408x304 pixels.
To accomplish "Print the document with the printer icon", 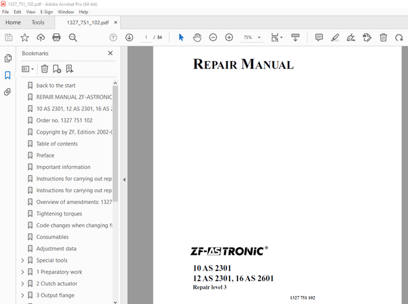I will click(57, 38).
